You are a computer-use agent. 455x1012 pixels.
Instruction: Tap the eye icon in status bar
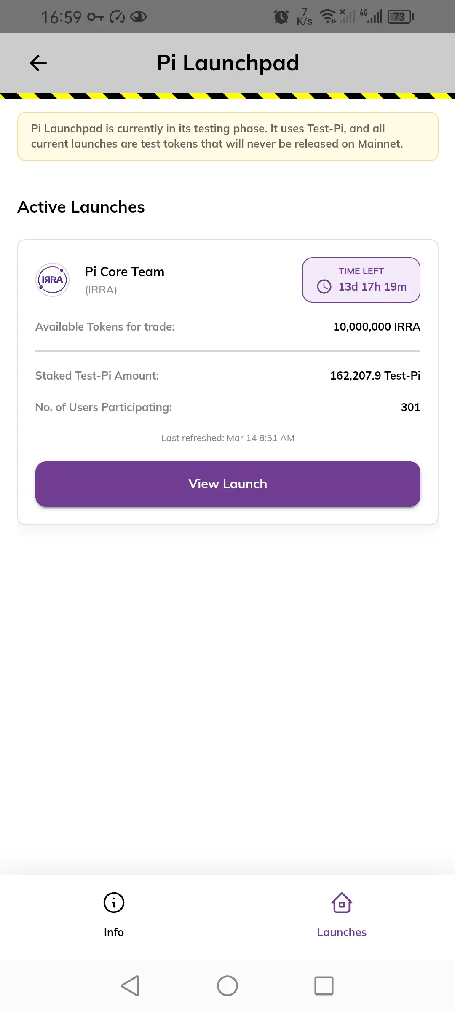[x=138, y=17]
